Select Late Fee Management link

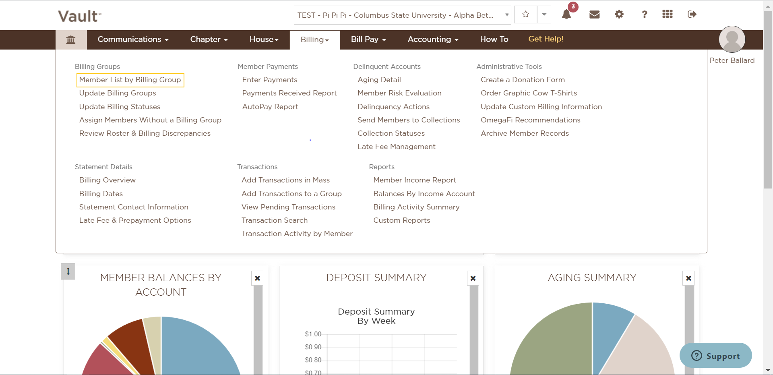tap(396, 147)
